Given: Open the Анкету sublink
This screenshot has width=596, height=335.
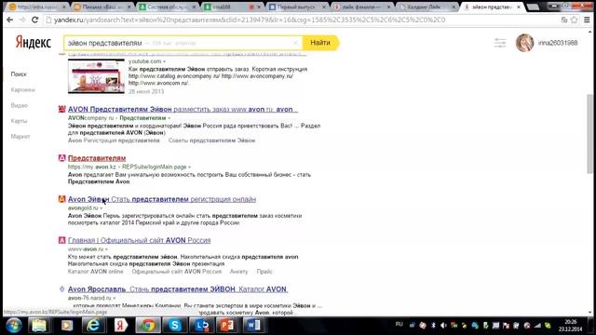Looking at the screenshot, I should point(238,272).
